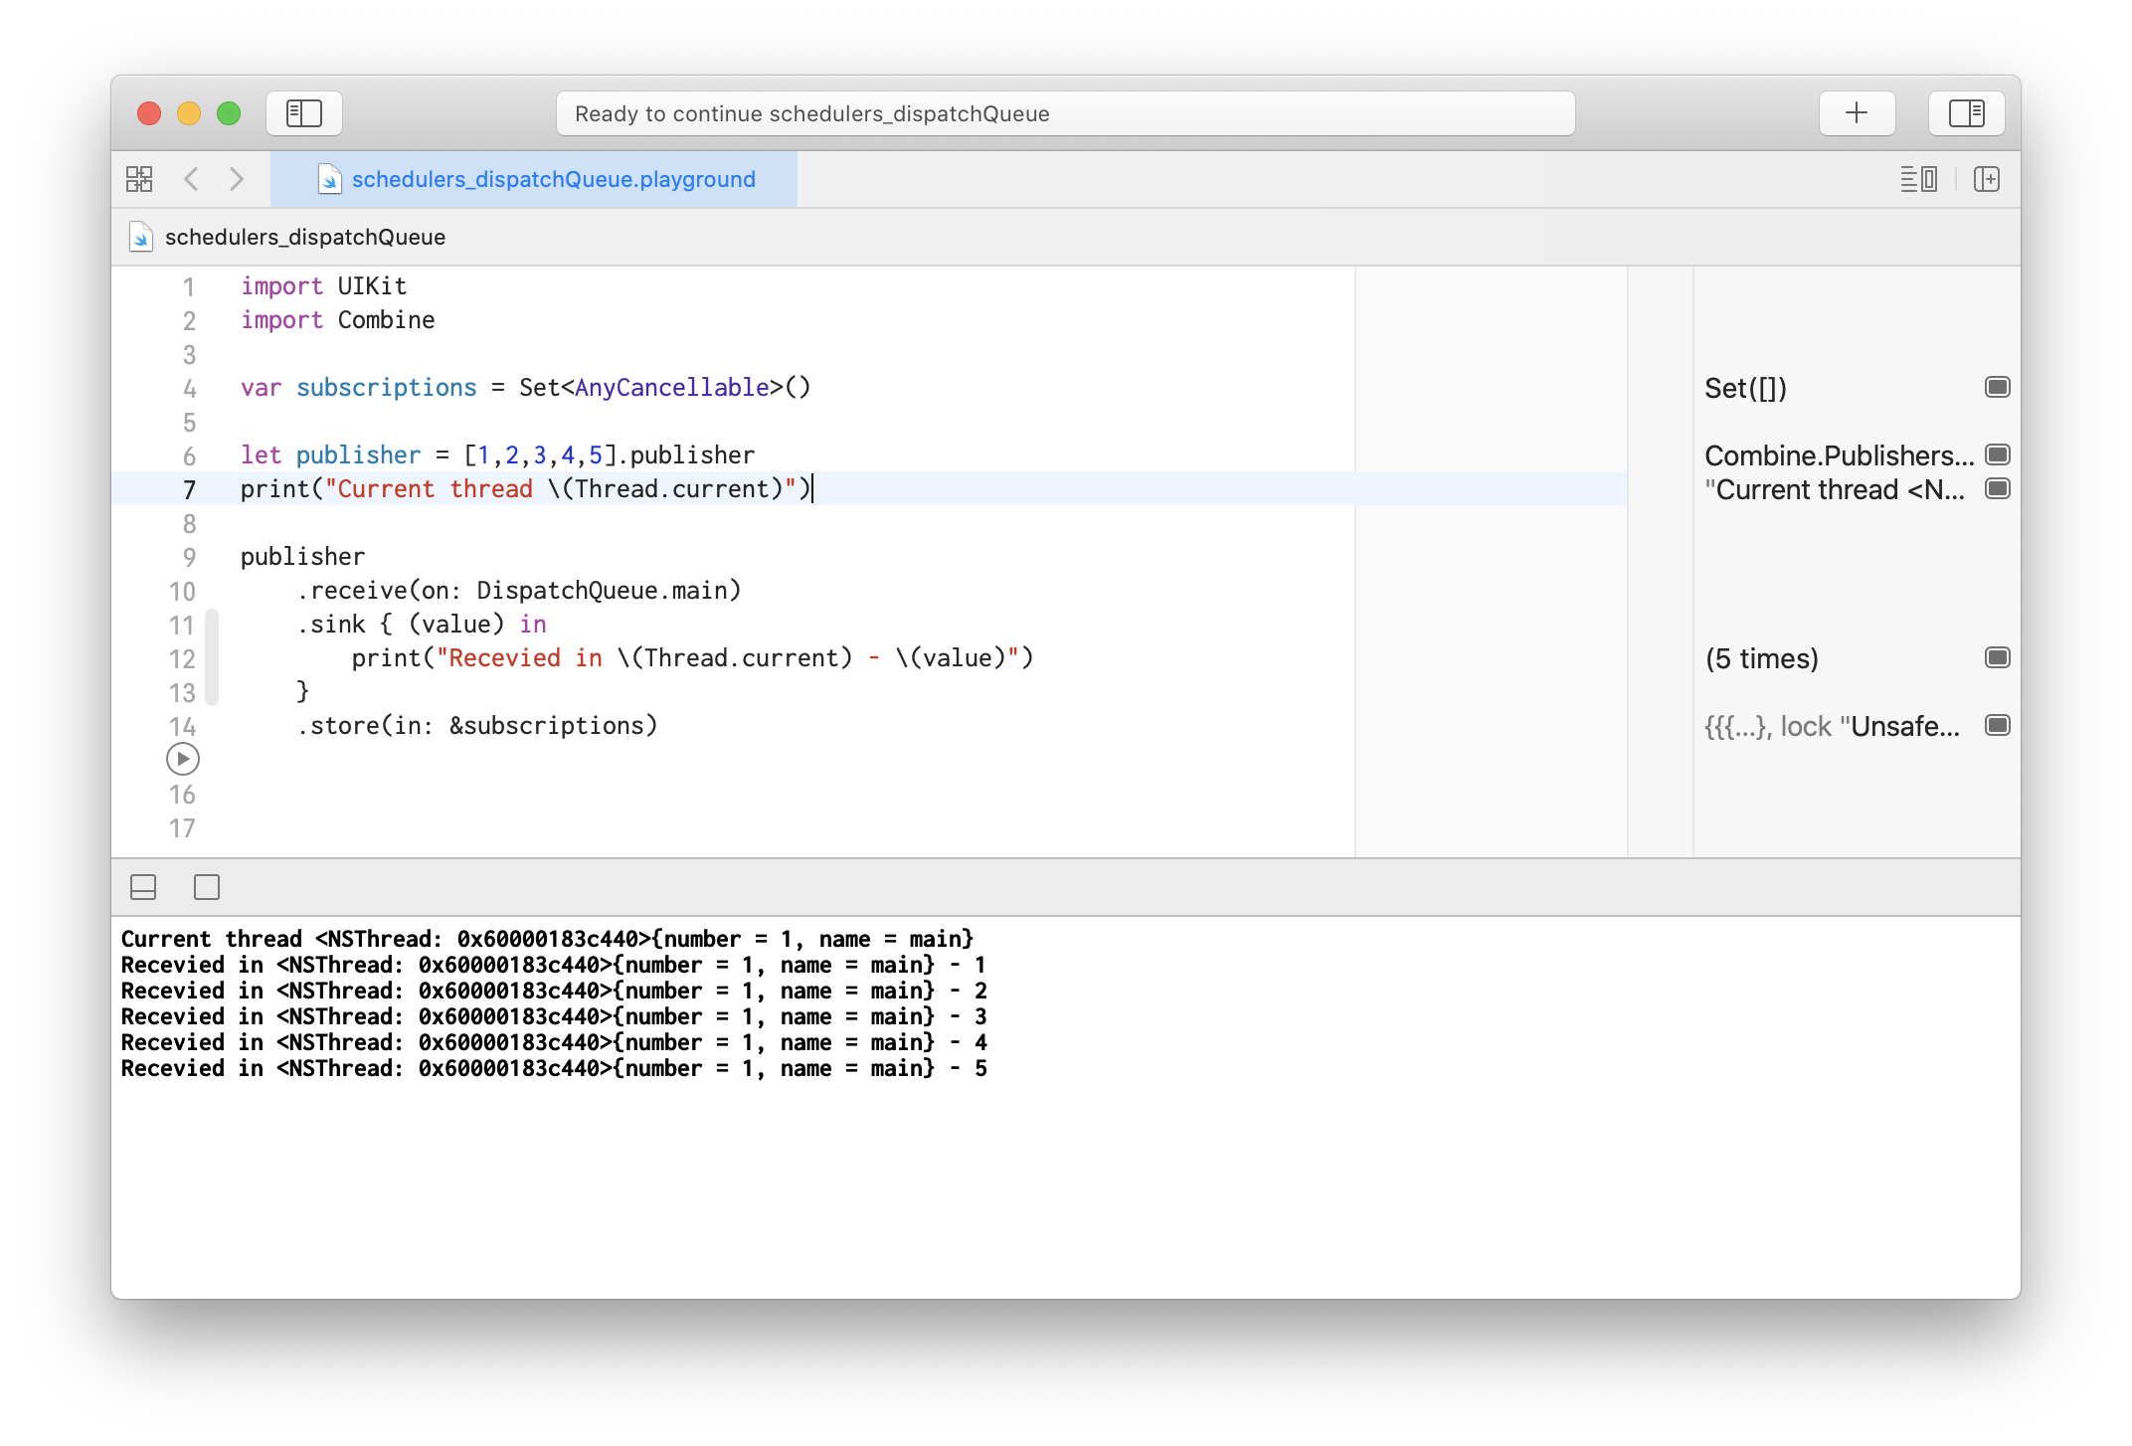Image resolution: width=2132 pixels, height=1446 pixels.
Task: Click the square stop execution button
Action: 207,887
